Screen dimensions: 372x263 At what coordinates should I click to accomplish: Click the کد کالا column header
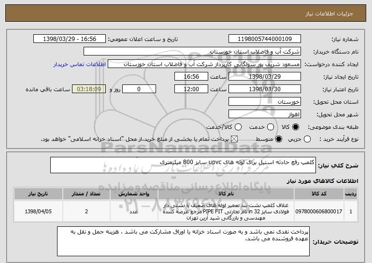point(319,194)
